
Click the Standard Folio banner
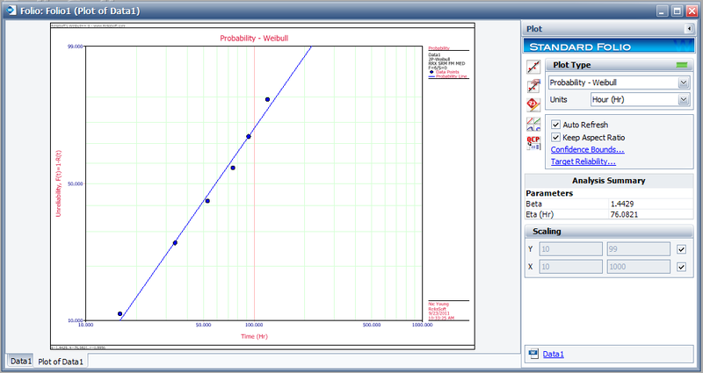608,47
